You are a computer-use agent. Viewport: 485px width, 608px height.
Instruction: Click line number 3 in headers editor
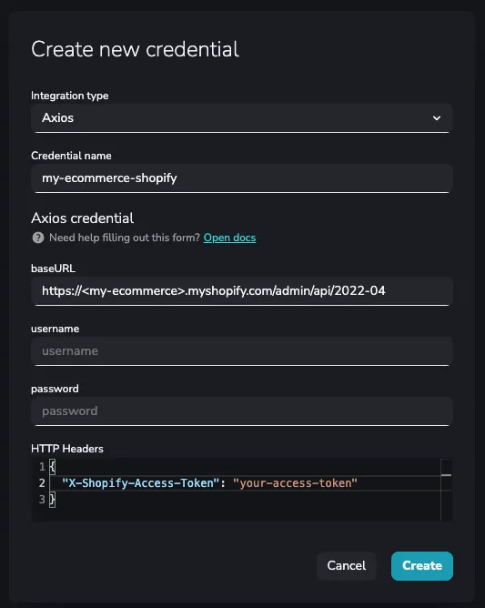[42, 499]
